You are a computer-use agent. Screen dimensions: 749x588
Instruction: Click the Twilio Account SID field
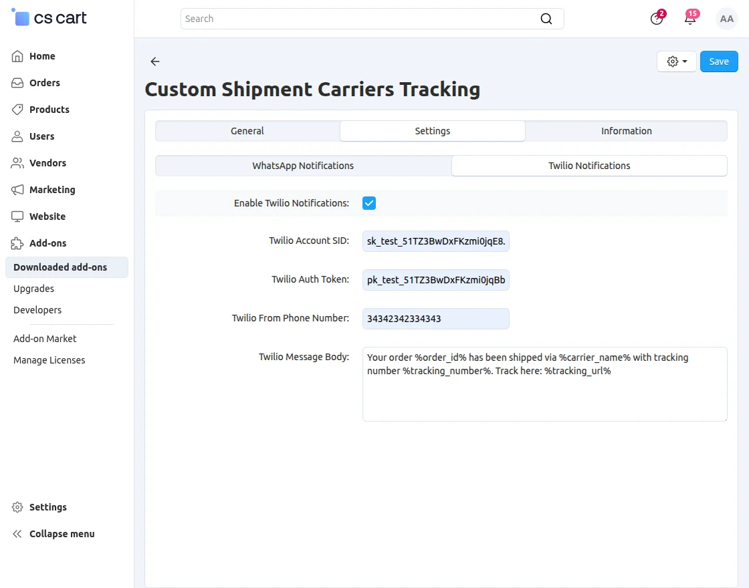point(435,241)
